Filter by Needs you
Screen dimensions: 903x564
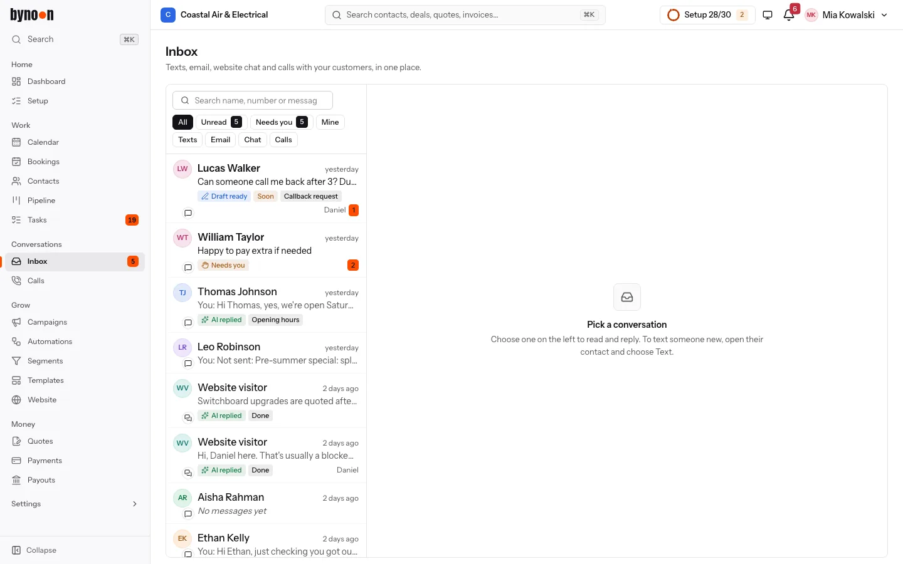pyautogui.click(x=282, y=122)
